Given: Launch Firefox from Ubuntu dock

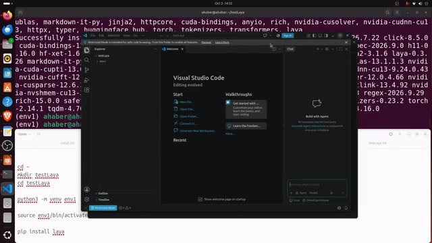Looking at the screenshot, I should (7, 15).
